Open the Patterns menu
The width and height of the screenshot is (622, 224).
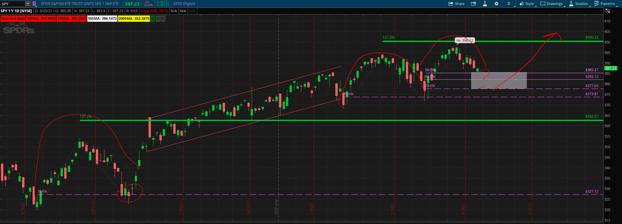[605, 4]
